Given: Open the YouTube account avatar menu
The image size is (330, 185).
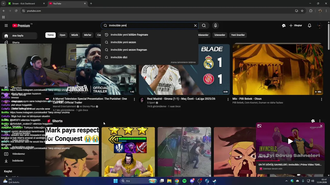Looking at the screenshot, I should click(320, 25).
